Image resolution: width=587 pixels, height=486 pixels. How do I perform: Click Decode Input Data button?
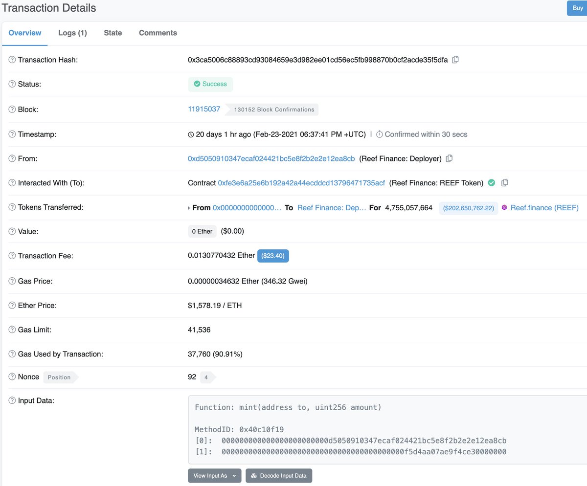pyautogui.click(x=279, y=476)
